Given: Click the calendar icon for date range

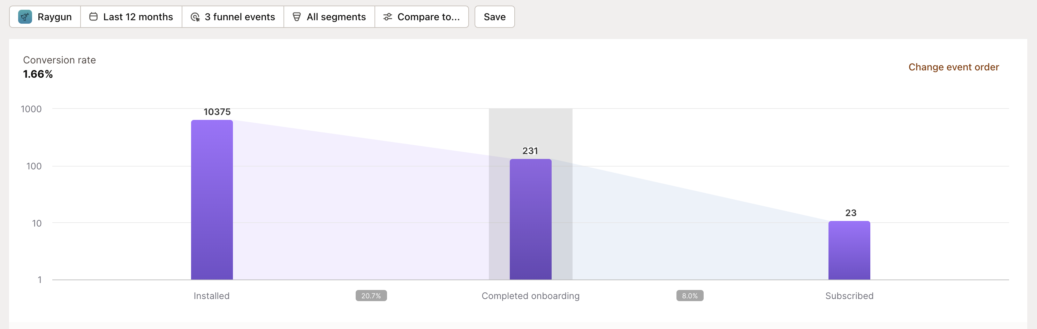Looking at the screenshot, I should [x=93, y=17].
